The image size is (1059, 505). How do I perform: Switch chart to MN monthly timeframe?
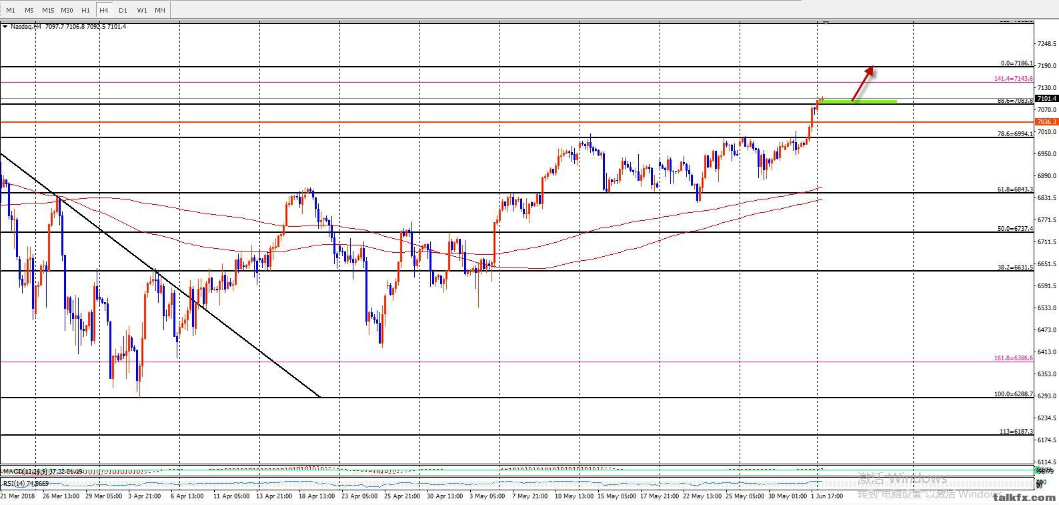[160, 10]
